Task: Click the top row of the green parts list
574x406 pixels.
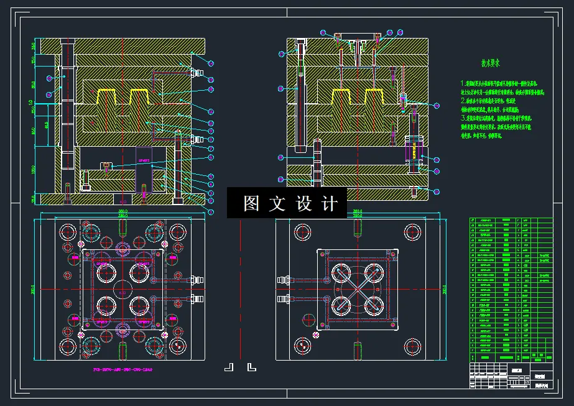Action: coord(511,220)
